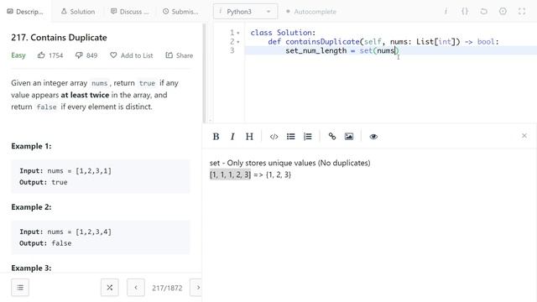Image resolution: width=537 pixels, height=302 pixels.
Task: Reset code to default icon
Action: [483, 11]
